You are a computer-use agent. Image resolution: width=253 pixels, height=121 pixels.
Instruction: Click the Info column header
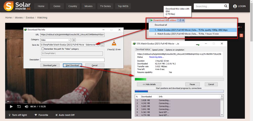189,96
